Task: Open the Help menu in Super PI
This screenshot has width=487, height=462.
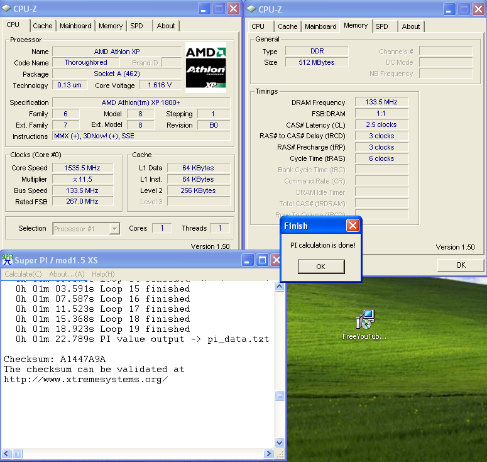Action: click(103, 274)
